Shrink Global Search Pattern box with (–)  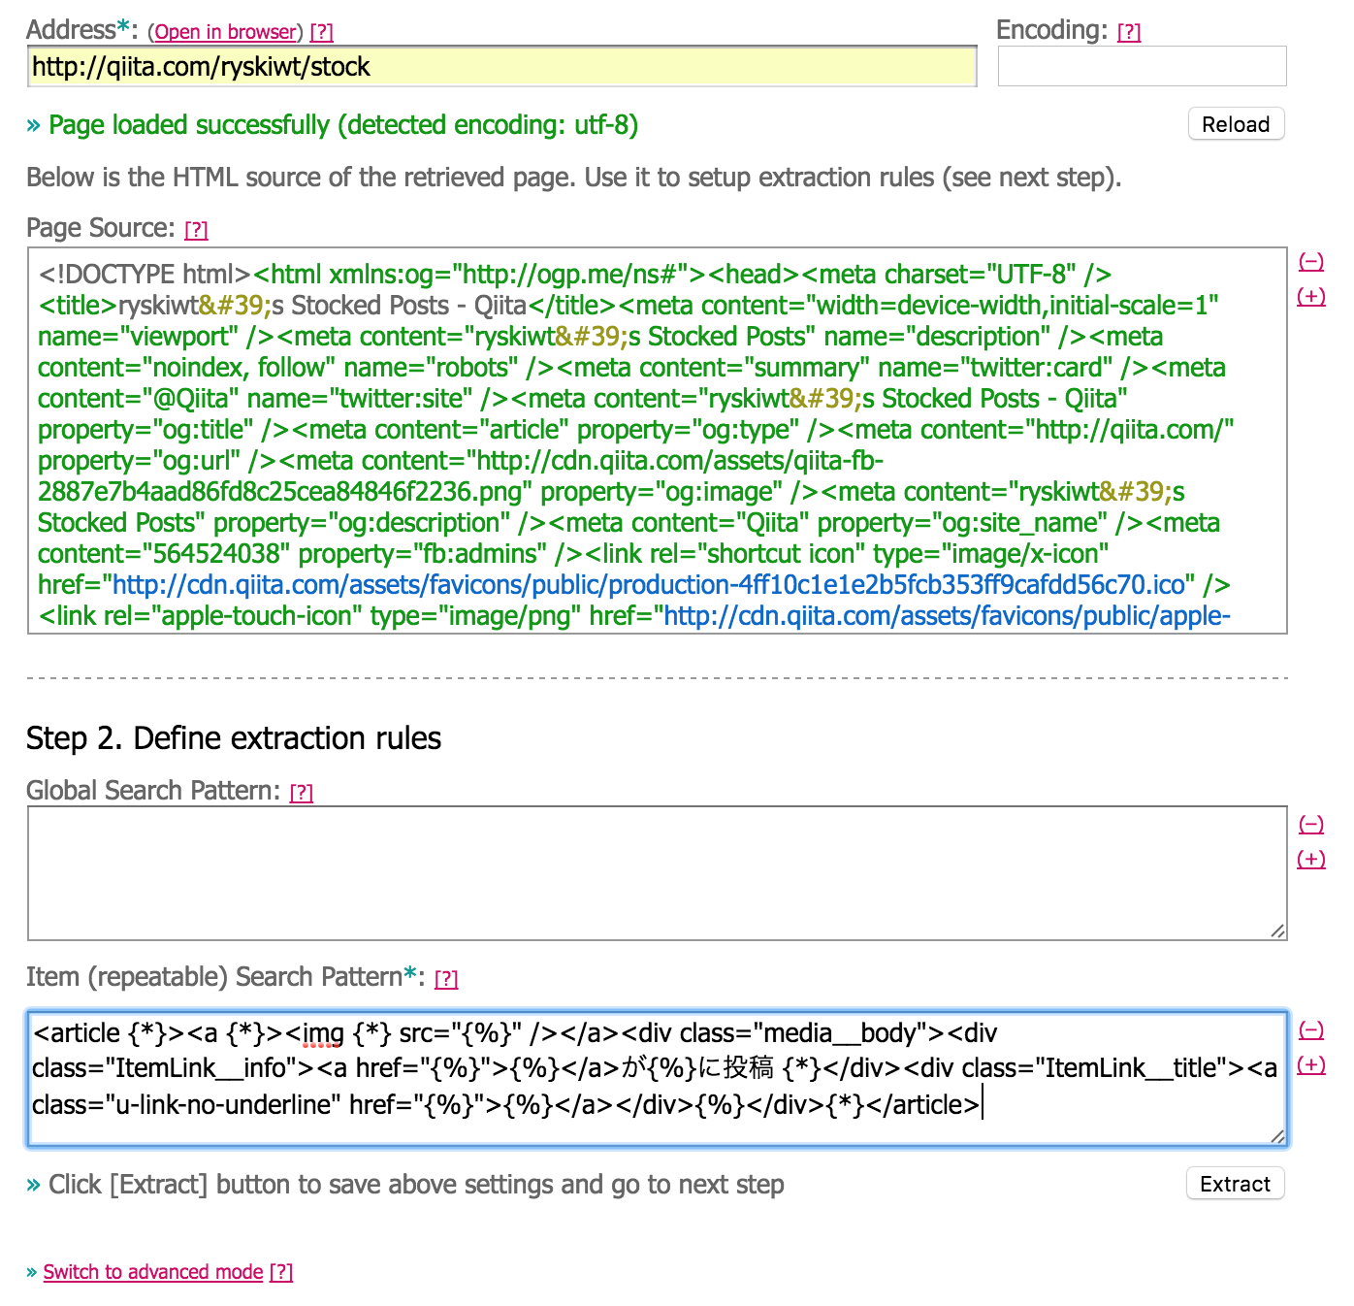coord(1311,824)
